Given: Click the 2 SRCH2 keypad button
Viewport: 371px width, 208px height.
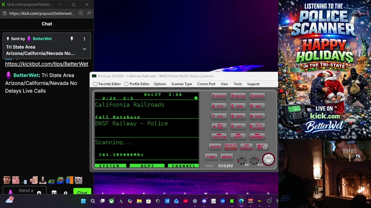Looking at the screenshot, I should tap(238, 96).
